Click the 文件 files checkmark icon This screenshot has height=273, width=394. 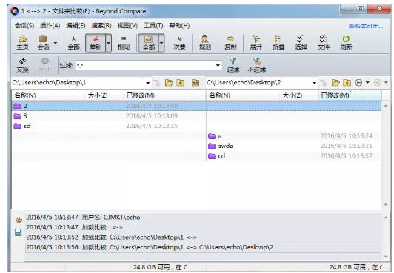click(323, 43)
